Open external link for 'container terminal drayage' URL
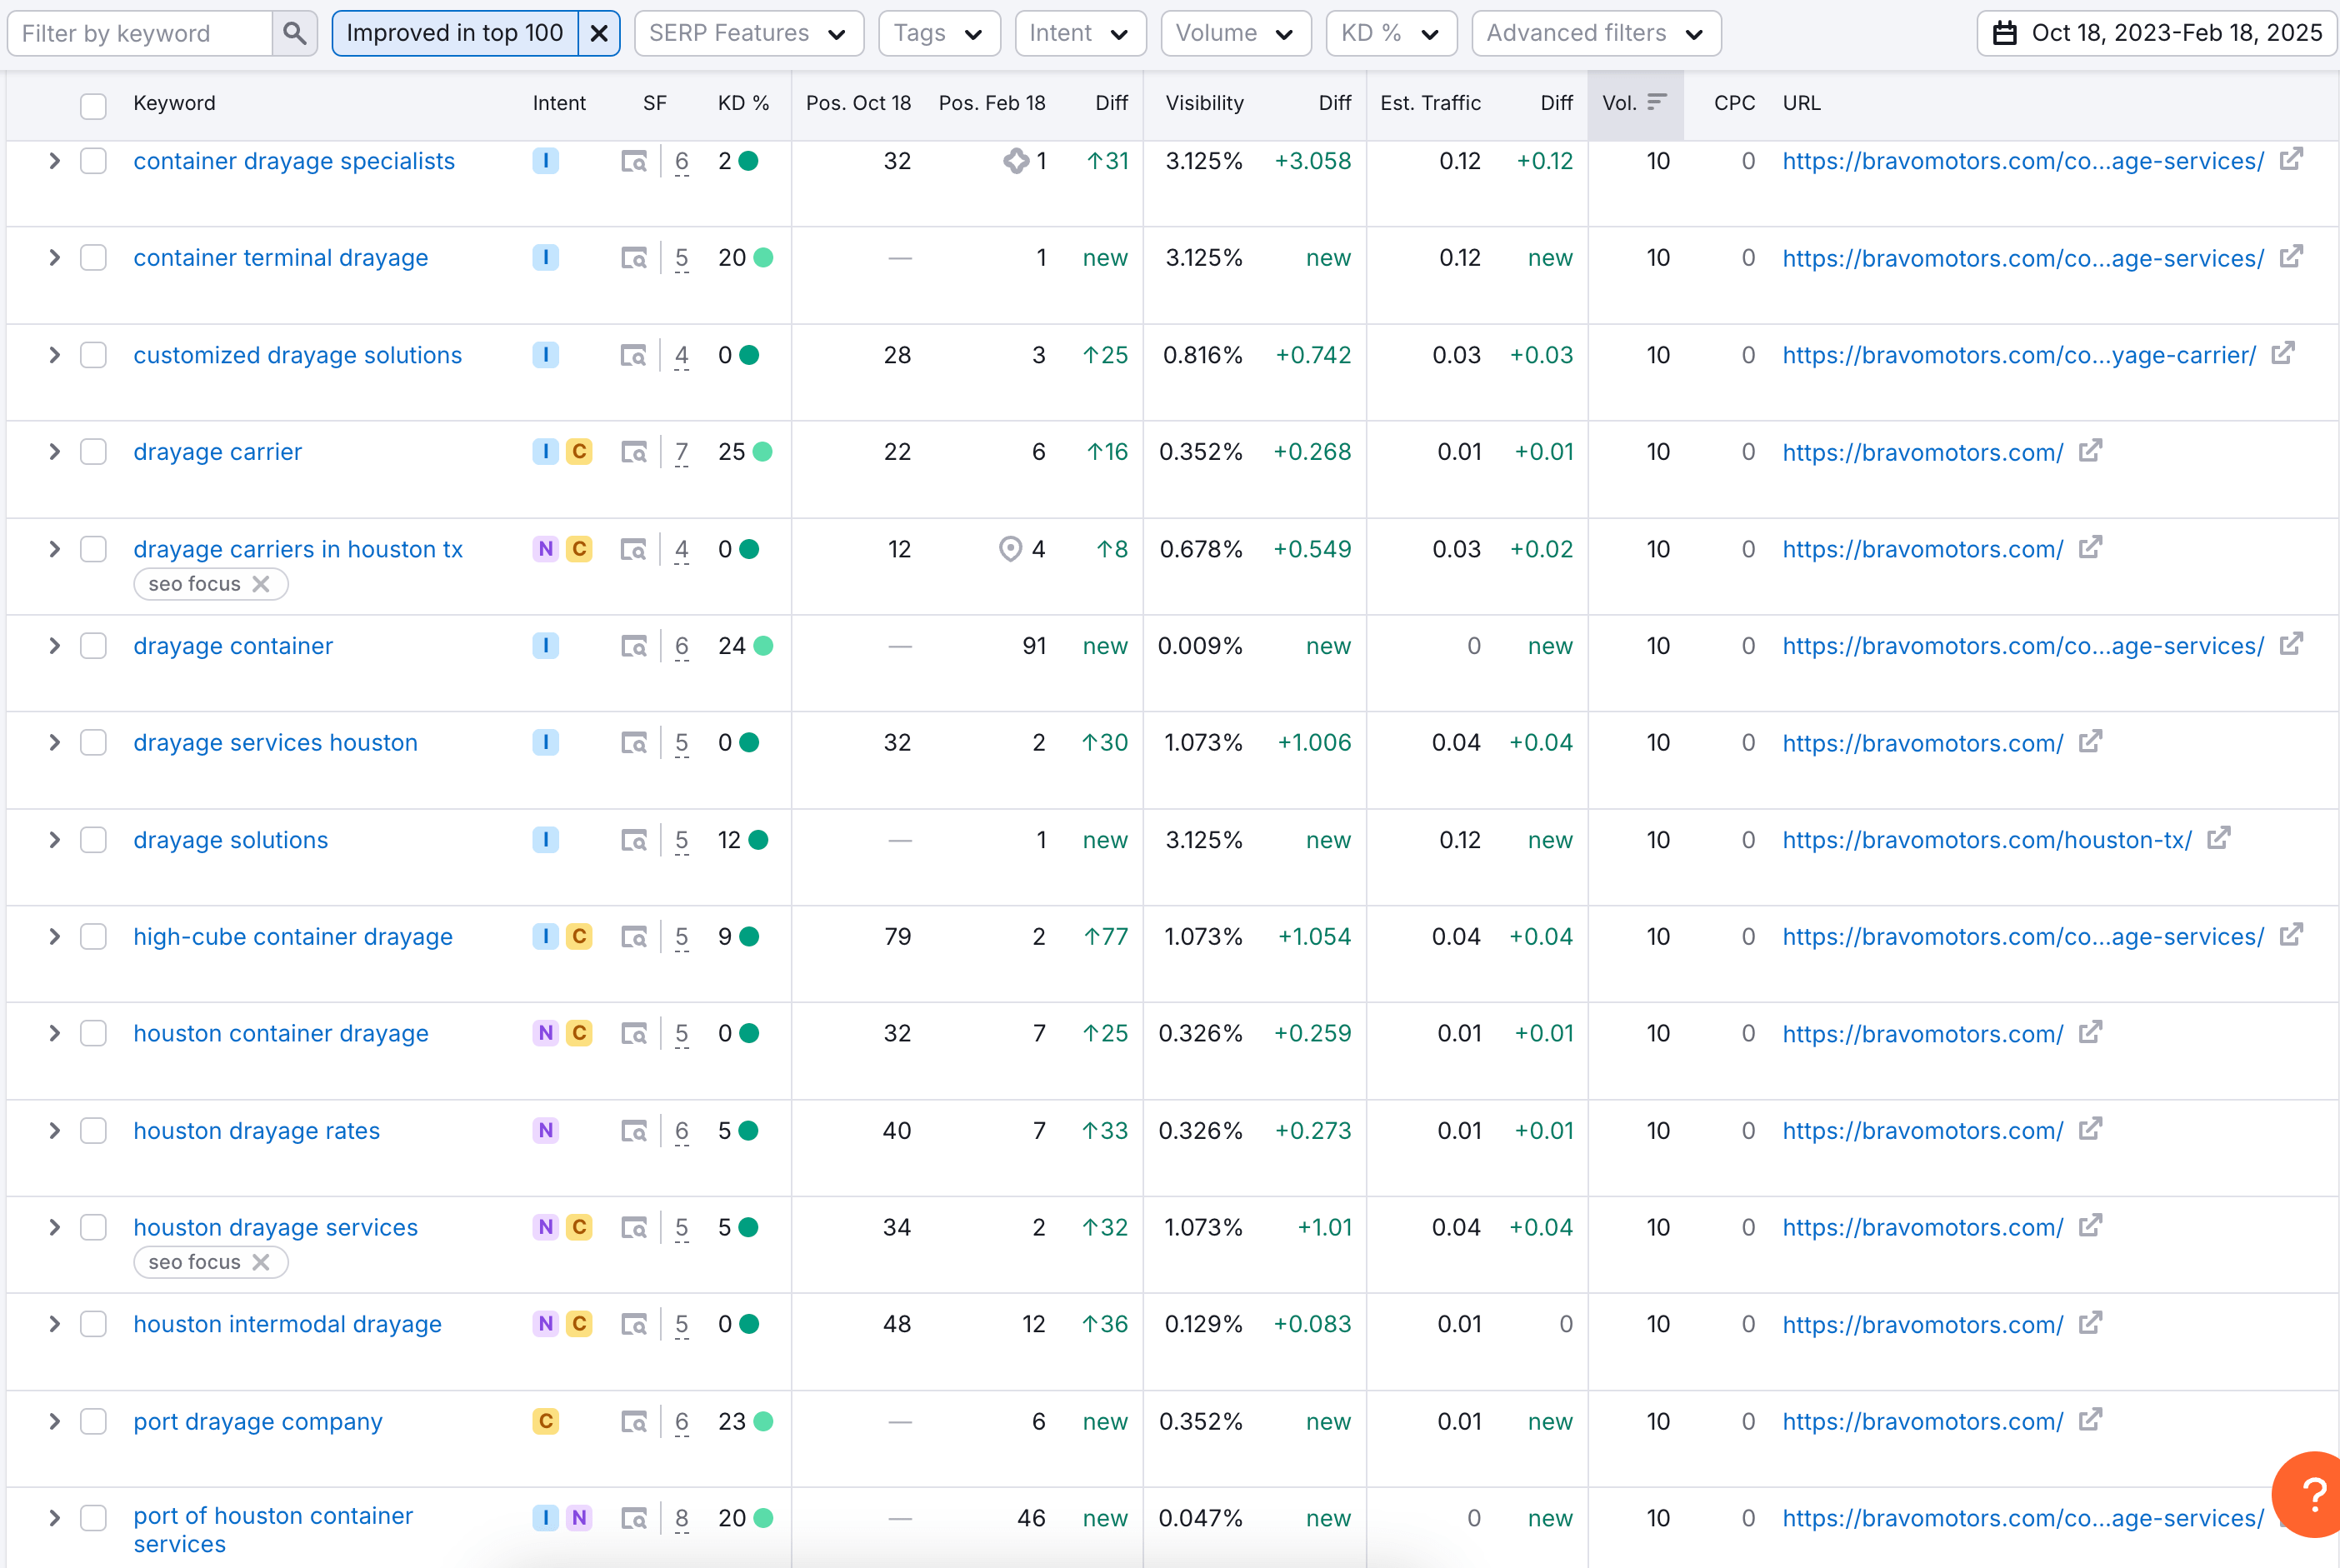 point(2291,257)
